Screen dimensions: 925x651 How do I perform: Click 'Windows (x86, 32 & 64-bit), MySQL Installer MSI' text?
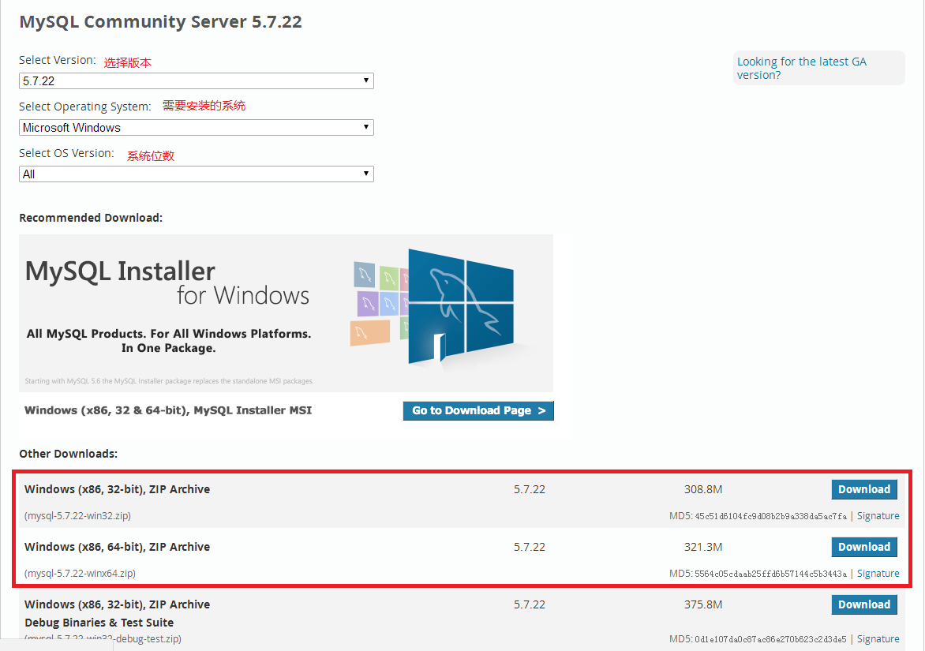tap(168, 410)
